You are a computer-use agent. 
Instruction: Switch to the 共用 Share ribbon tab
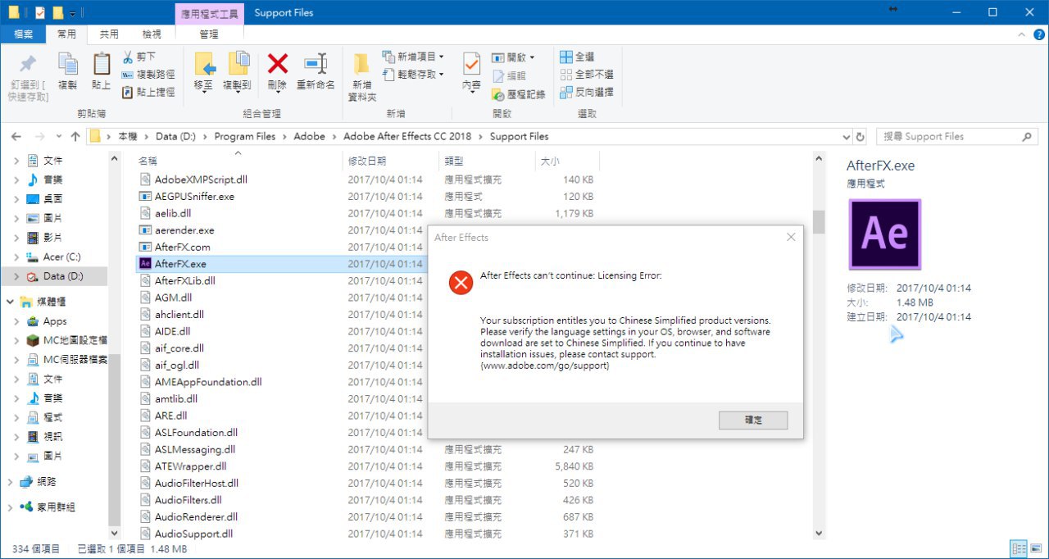pos(109,34)
